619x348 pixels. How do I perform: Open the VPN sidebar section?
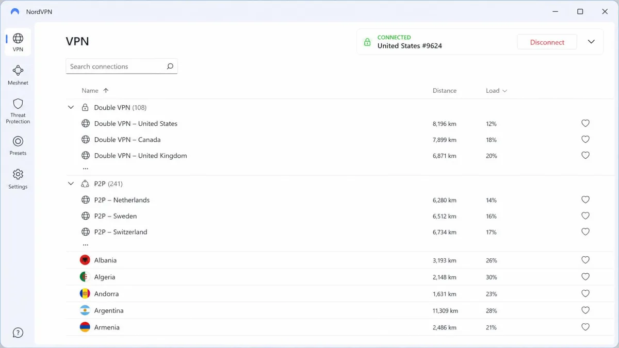click(18, 42)
